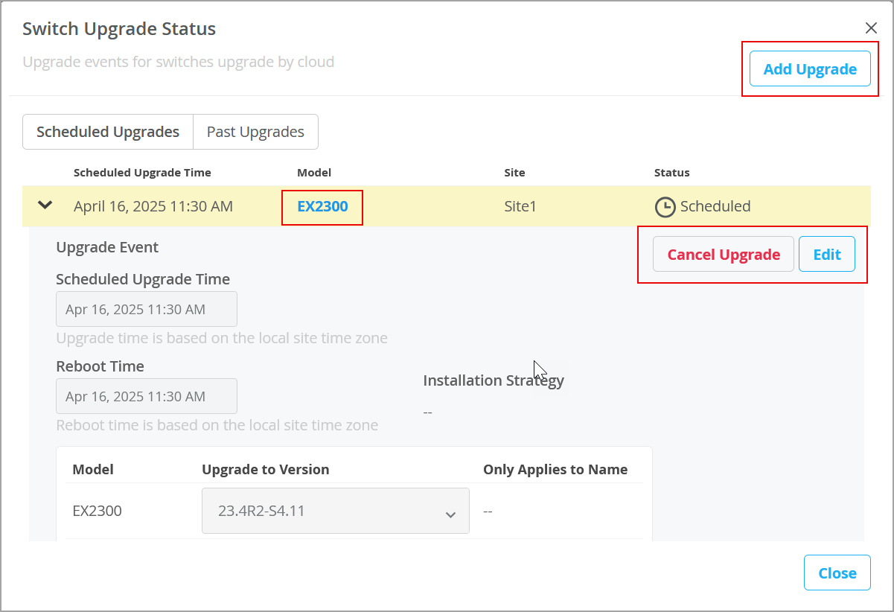Click the clock icon beside Scheduled status
This screenshot has height=612, width=894.
point(665,207)
